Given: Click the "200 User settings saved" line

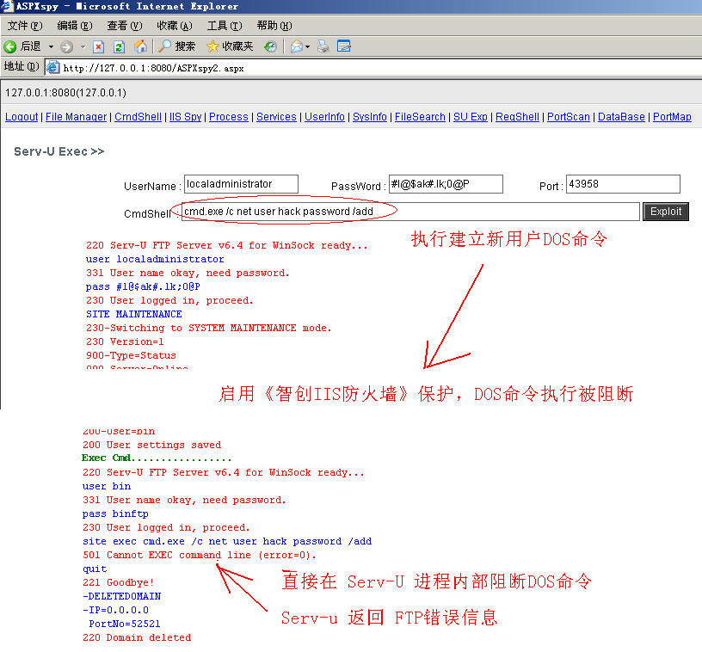Looking at the screenshot, I should [151, 445].
